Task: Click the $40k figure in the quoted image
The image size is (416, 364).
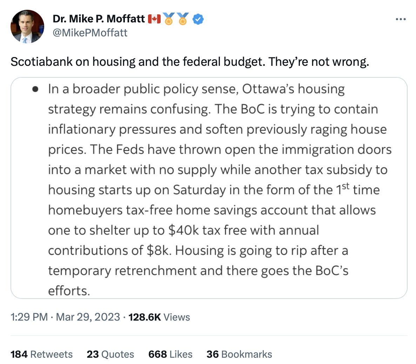Action: pyautogui.click(x=183, y=230)
